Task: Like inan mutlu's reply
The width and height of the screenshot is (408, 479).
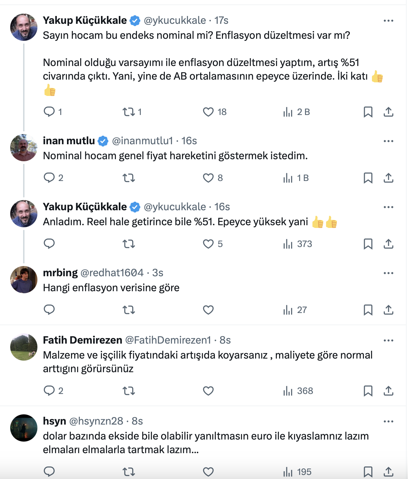Action: point(208,178)
